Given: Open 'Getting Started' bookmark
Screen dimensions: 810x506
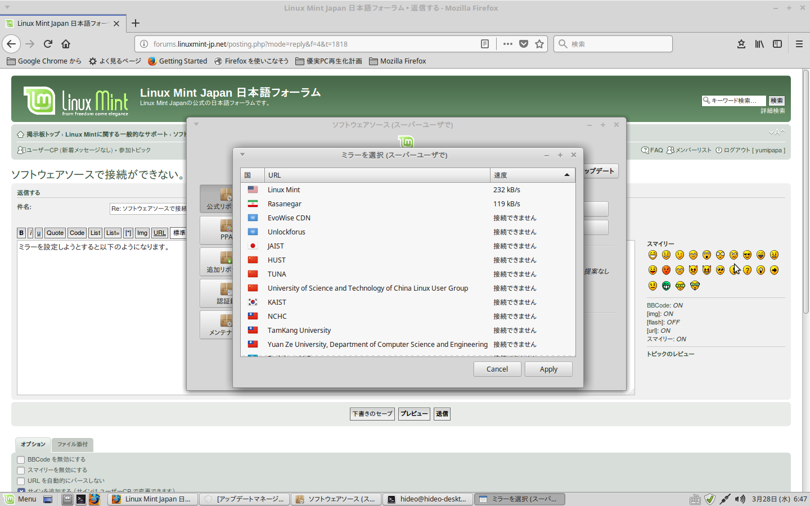Looking at the screenshot, I should (x=177, y=61).
